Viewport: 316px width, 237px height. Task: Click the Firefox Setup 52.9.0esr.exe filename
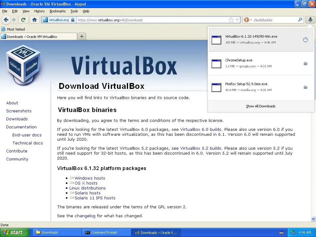246,84
